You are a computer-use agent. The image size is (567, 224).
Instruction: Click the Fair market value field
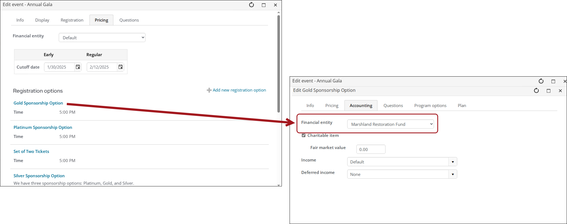click(x=371, y=149)
